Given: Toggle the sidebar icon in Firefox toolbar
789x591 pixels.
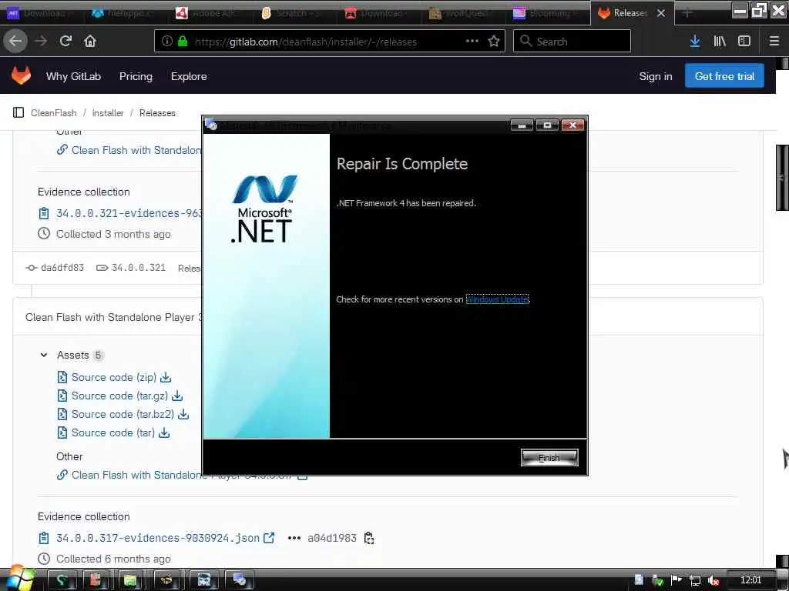Looking at the screenshot, I should coord(744,42).
